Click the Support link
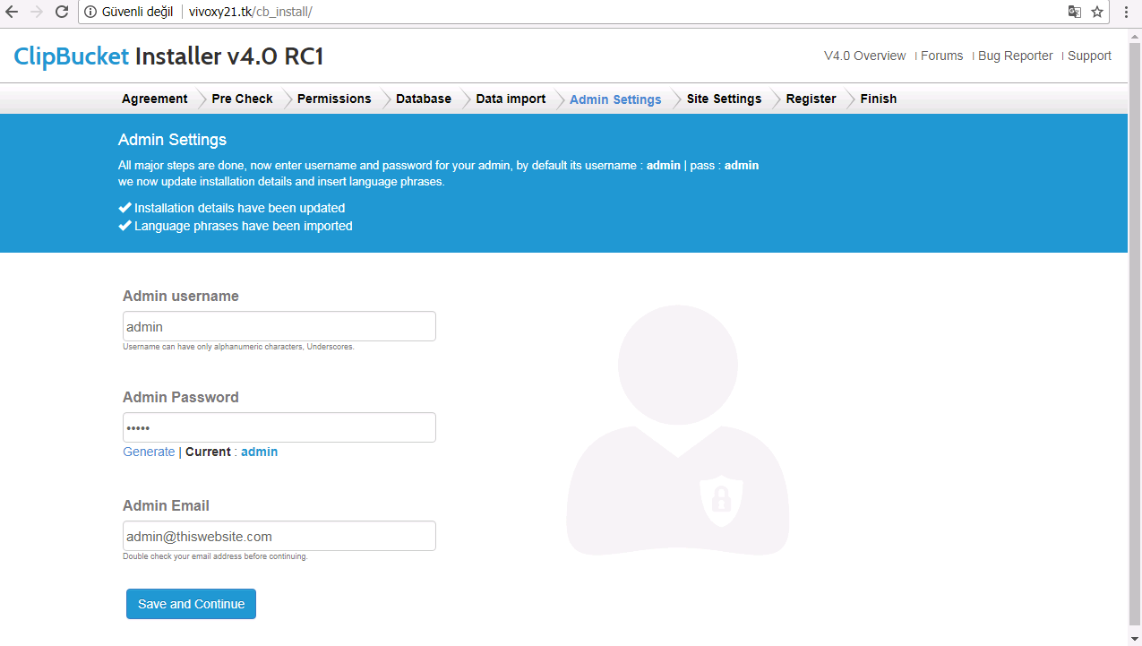 1089,56
